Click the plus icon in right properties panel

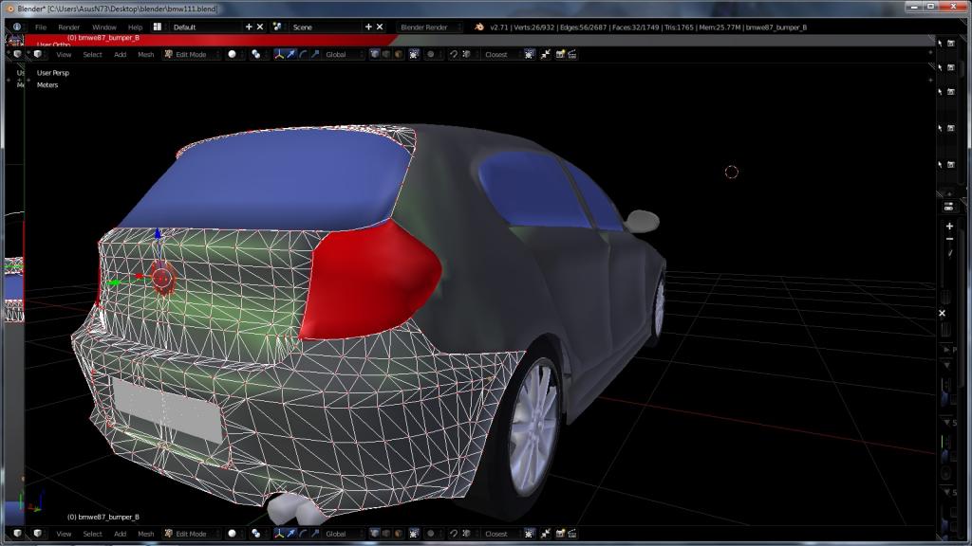pyautogui.click(x=949, y=226)
